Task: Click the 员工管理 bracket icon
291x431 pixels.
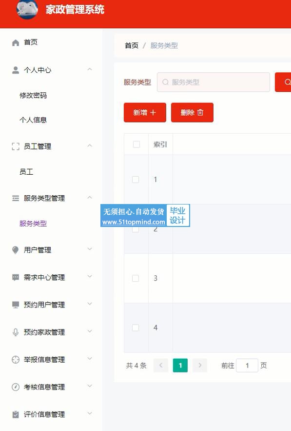Action: (x=16, y=146)
